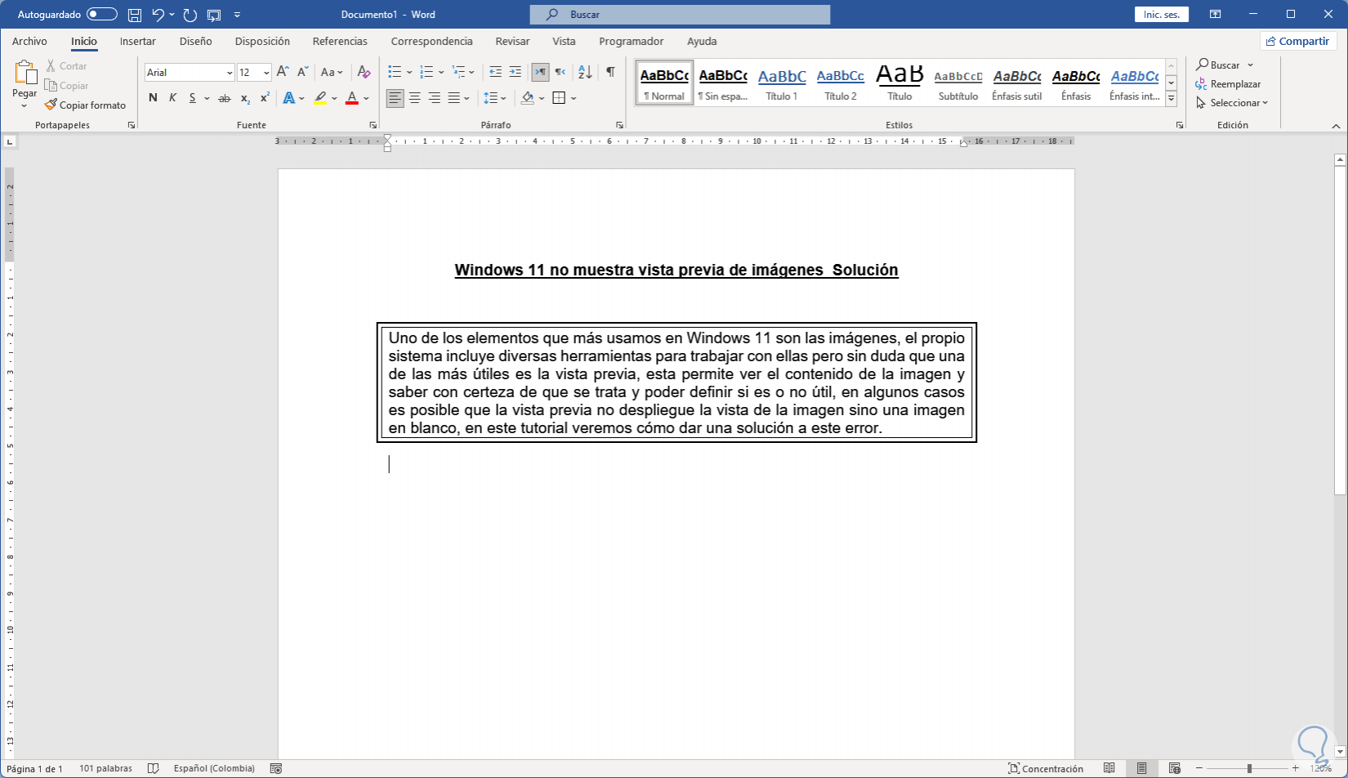Expand the styles gallery with the More arrow

point(1171,98)
